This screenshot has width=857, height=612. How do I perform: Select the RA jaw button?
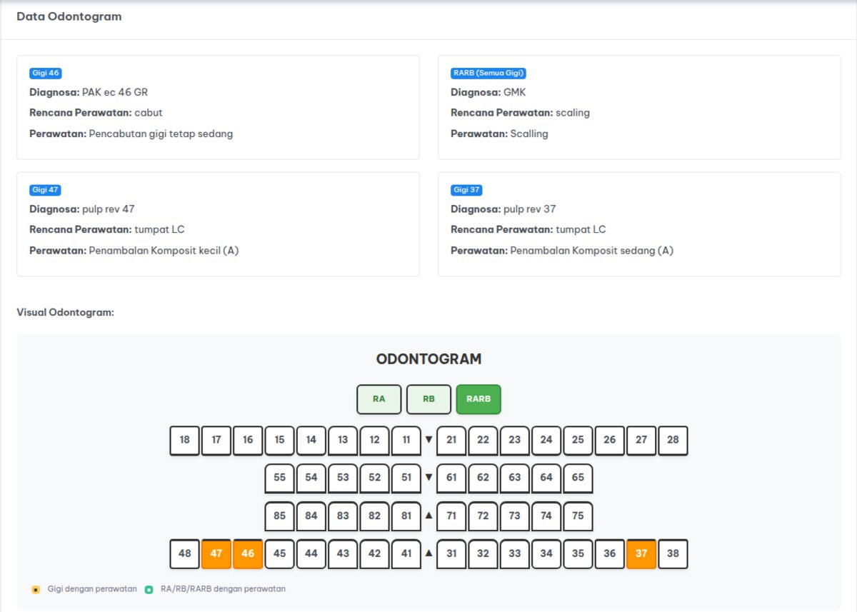[x=379, y=399]
